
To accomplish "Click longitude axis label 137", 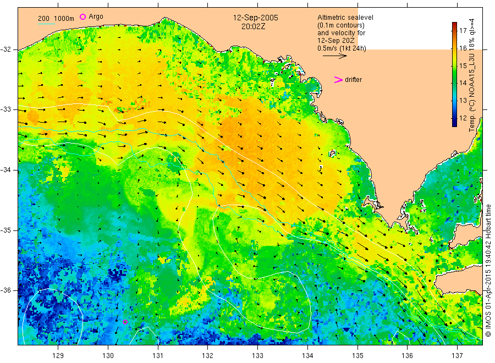I will pyautogui.click(x=457, y=356).
